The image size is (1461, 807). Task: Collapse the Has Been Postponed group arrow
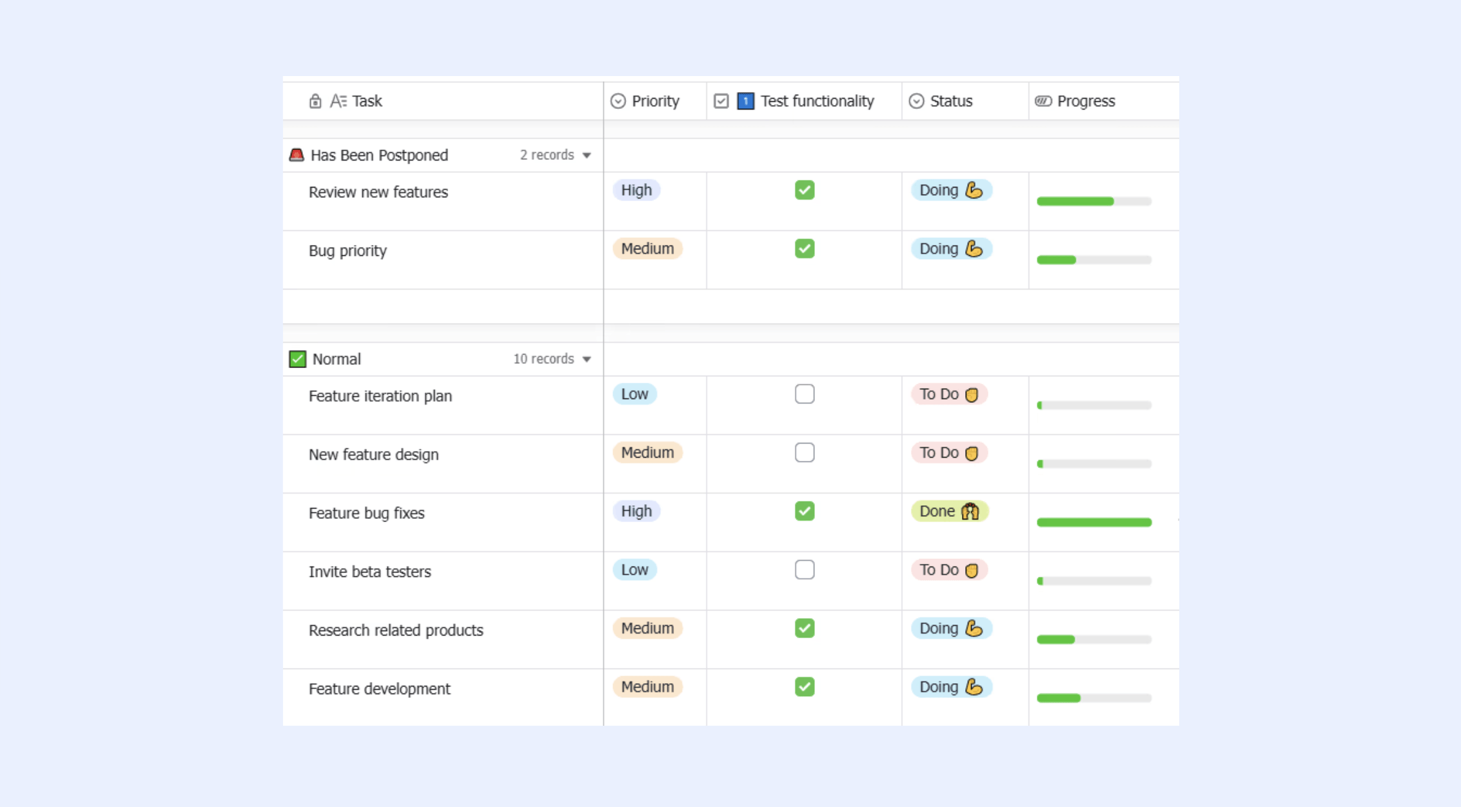[x=587, y=155]
